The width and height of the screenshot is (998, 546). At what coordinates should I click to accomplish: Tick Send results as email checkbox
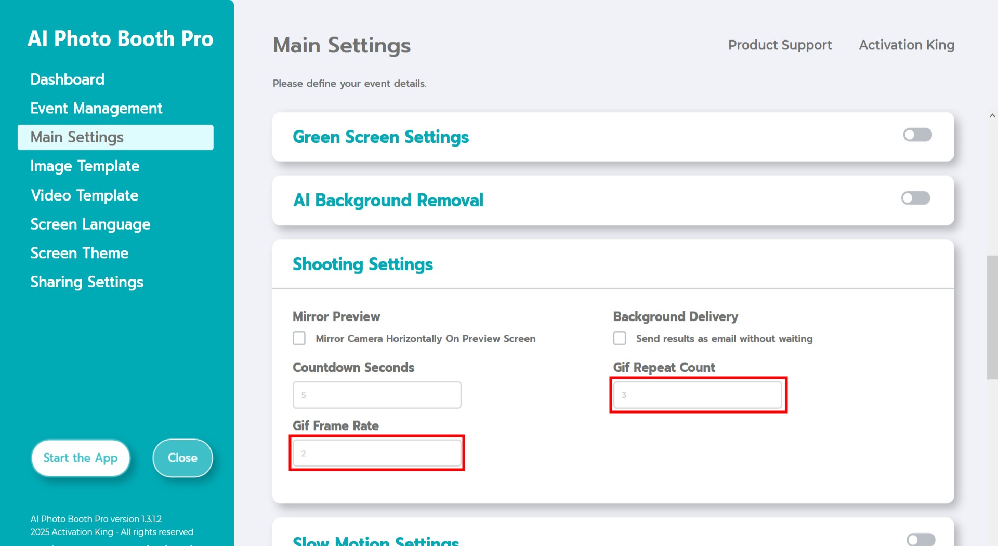620,339
